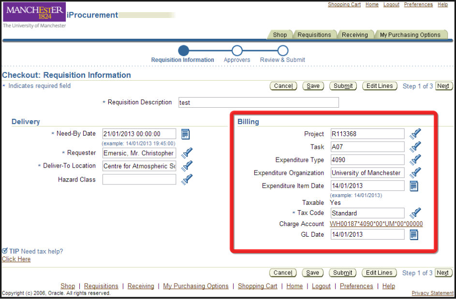Open the Tax Code lookup flashlight
Screen dimensions: 456x299
pos(415,213)
